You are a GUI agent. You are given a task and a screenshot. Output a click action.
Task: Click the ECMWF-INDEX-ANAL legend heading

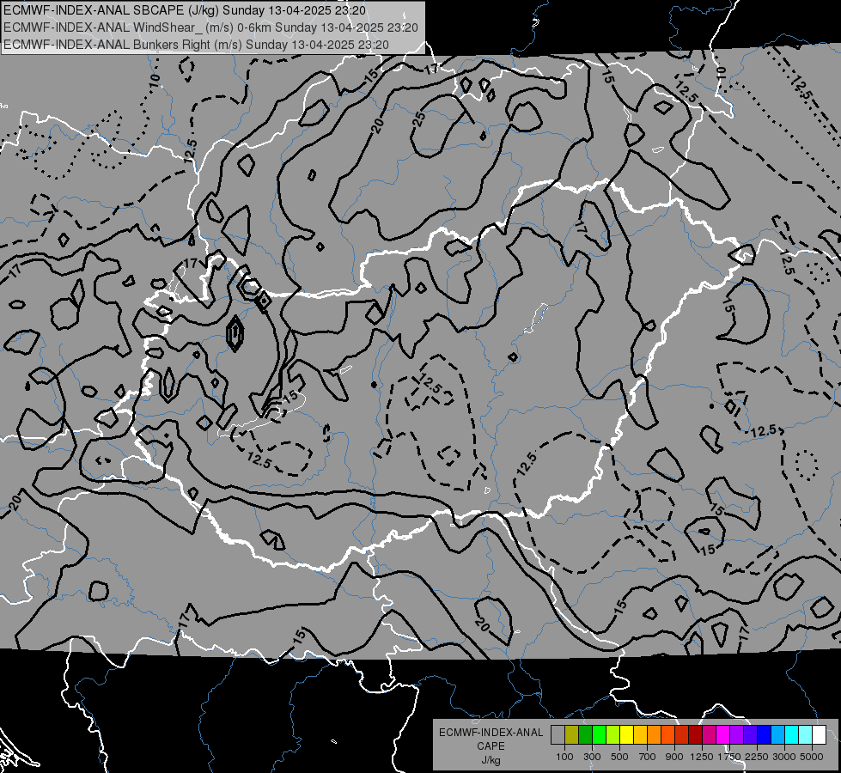tap(491, 733)
